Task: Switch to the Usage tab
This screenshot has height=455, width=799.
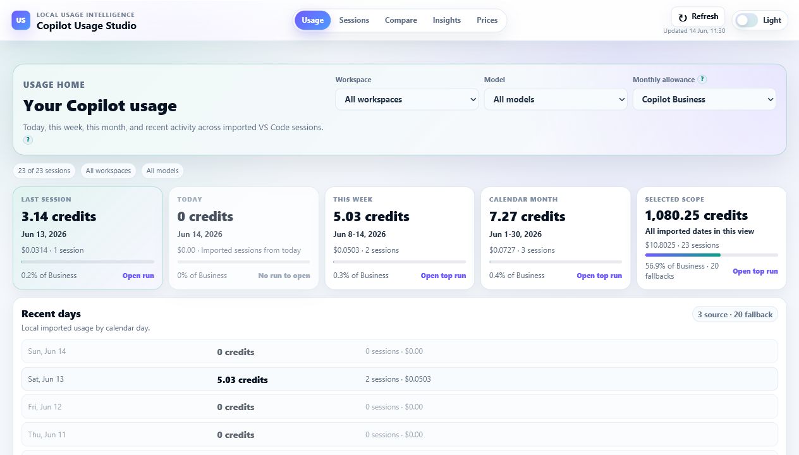Action: (312, 20)
